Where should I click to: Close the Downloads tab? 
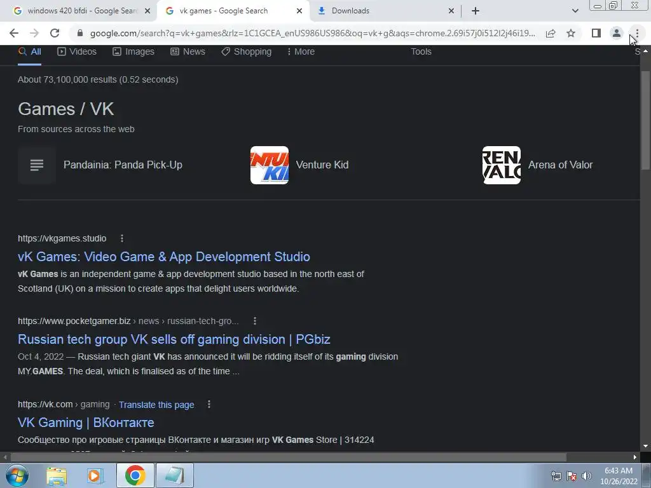451,11
